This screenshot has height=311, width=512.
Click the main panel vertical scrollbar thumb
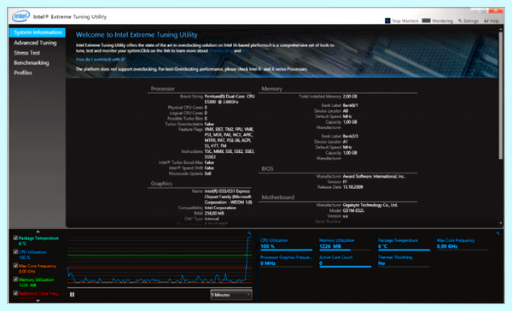point(501,96)
